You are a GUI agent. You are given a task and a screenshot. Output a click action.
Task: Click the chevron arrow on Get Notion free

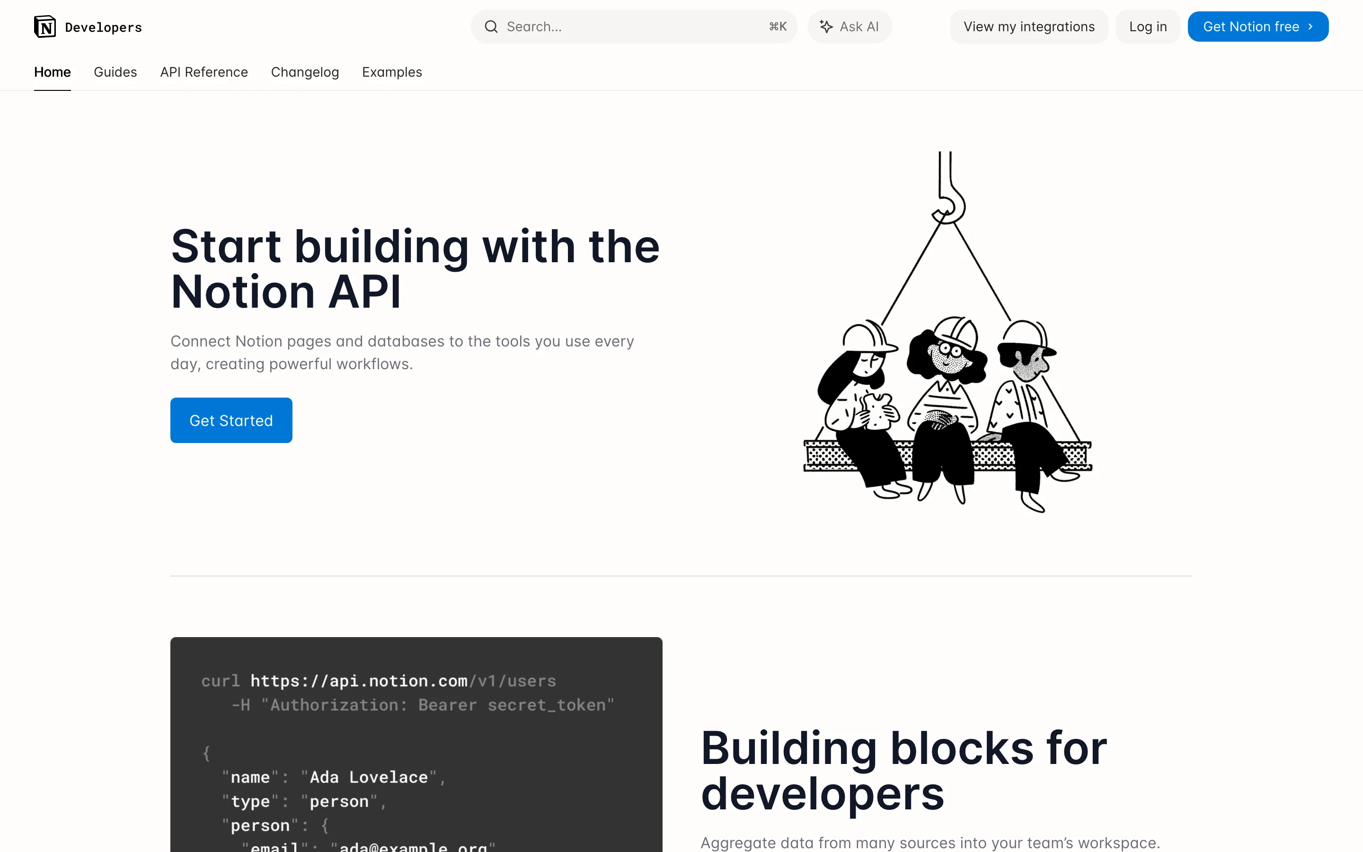click(1310, 26)
